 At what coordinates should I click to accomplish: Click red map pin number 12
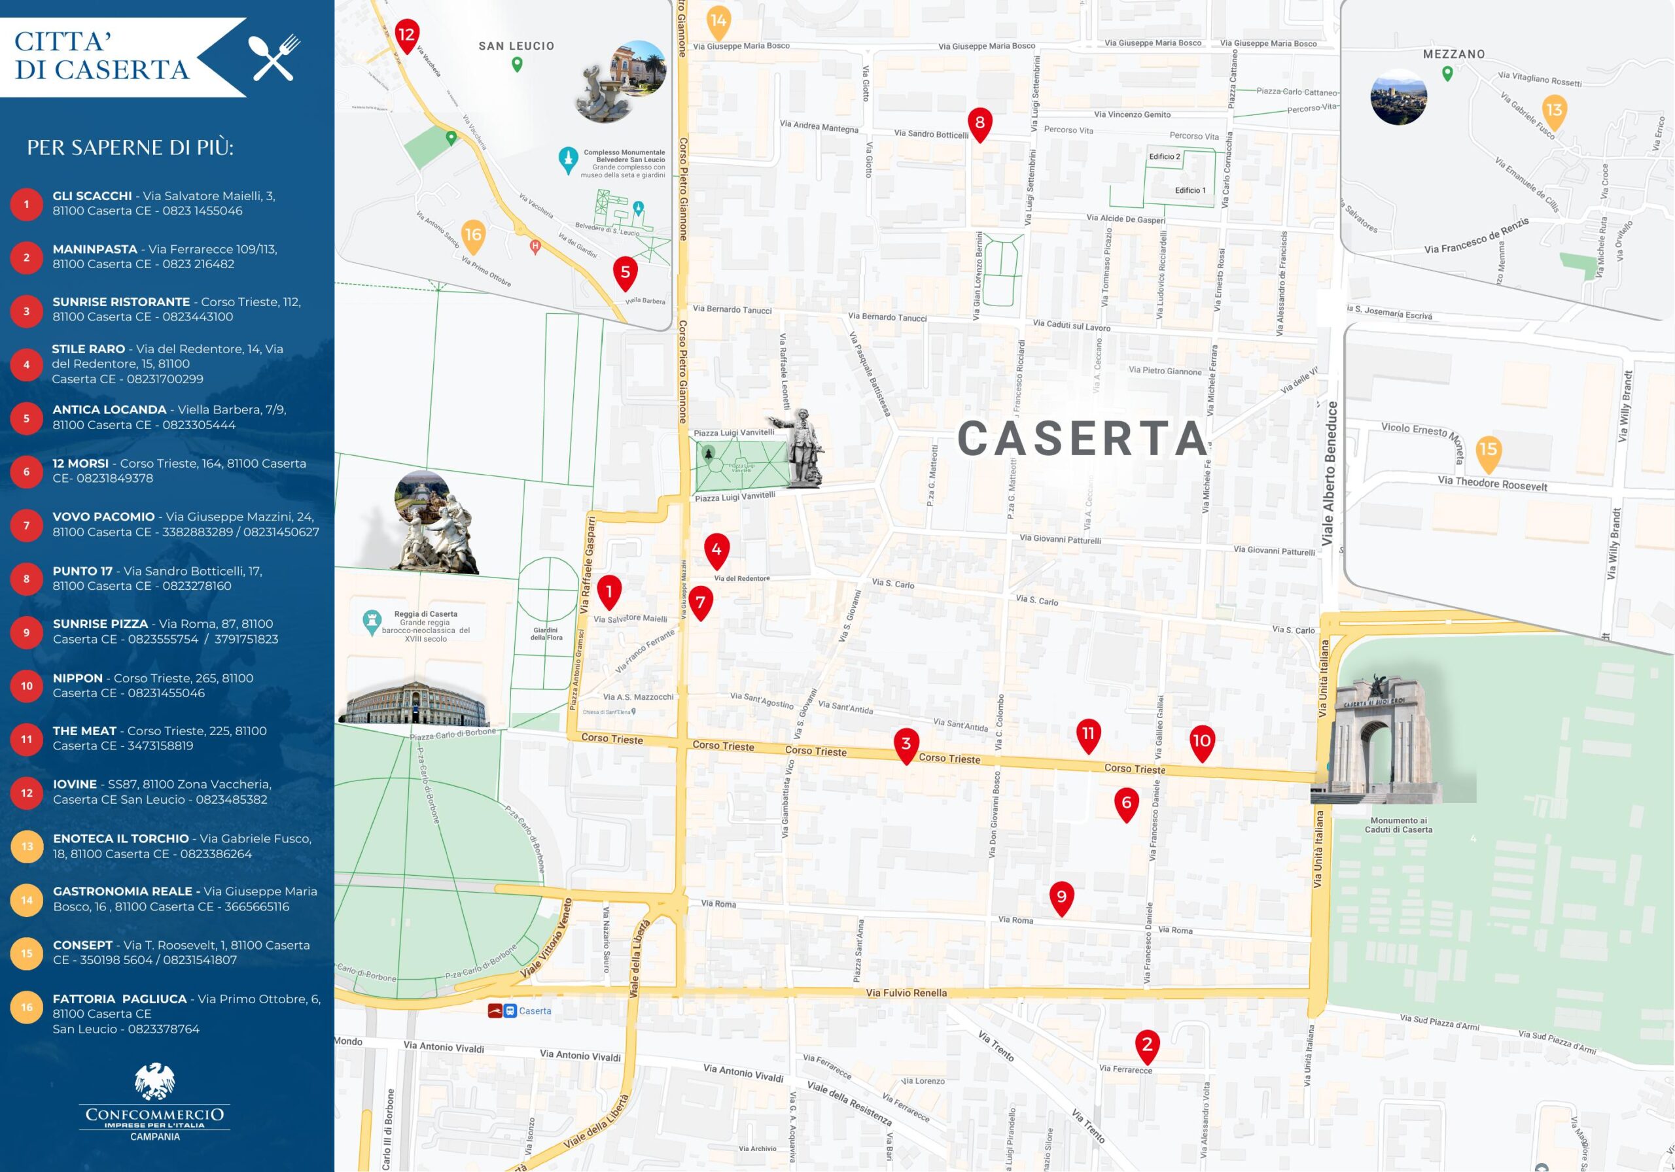click(406, 35)
